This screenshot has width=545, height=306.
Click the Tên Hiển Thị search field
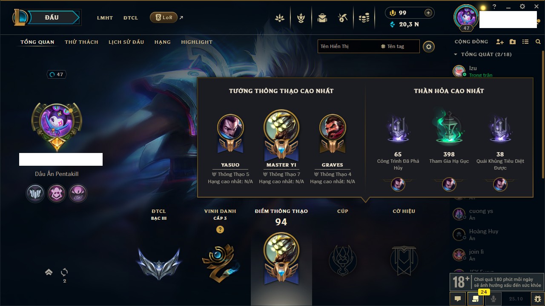(347, 46)
